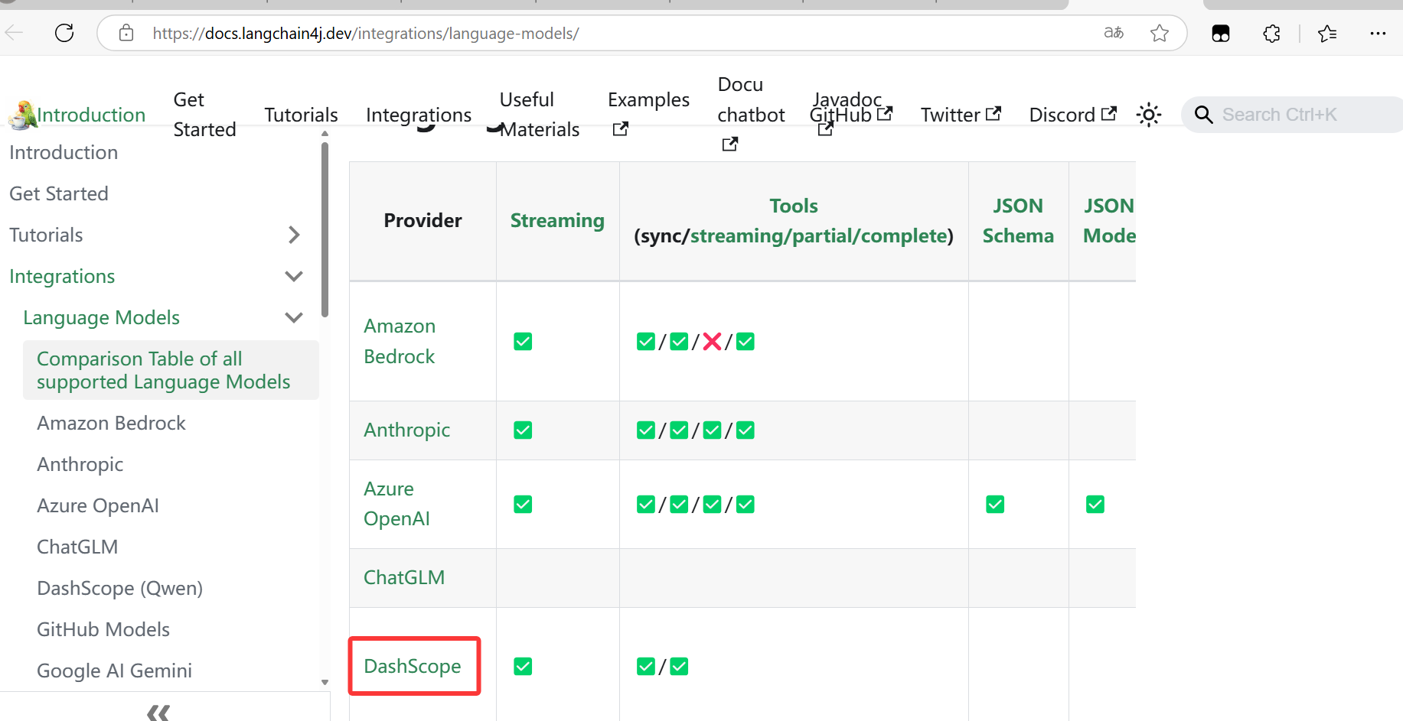The height and width of the screenshot is (721, 1403).
Task: Click the sidebar scroll-down arrow
Action: click(325, 682)
